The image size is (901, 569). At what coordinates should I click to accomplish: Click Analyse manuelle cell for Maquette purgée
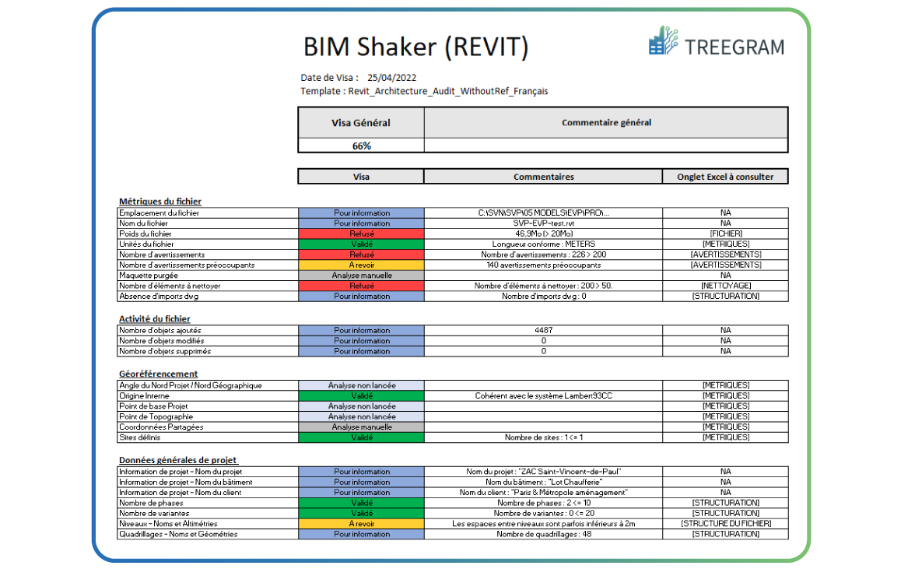click(x=362, y=276)
